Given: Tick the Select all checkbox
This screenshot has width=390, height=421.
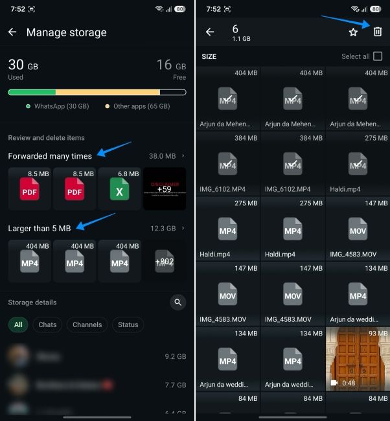Looking at the screenshot, I should [x=378, y=56].
